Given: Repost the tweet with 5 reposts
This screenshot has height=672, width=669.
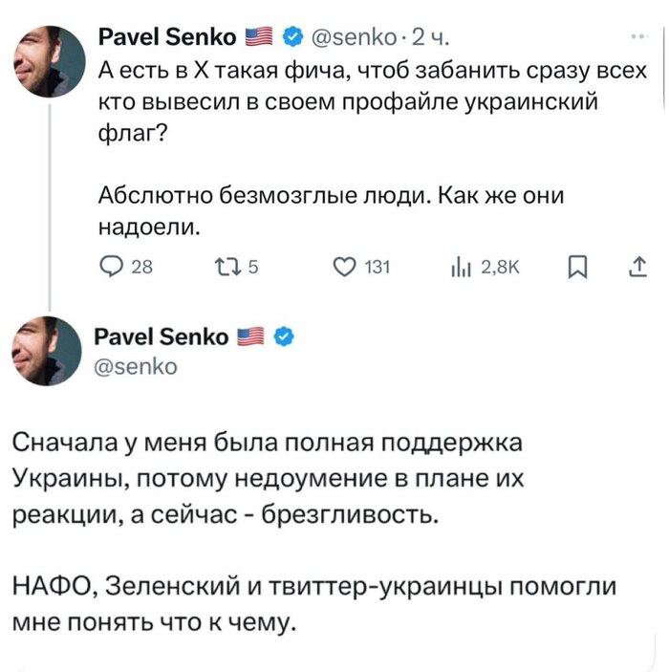Looking at the screenshot, I should [219, 270].
